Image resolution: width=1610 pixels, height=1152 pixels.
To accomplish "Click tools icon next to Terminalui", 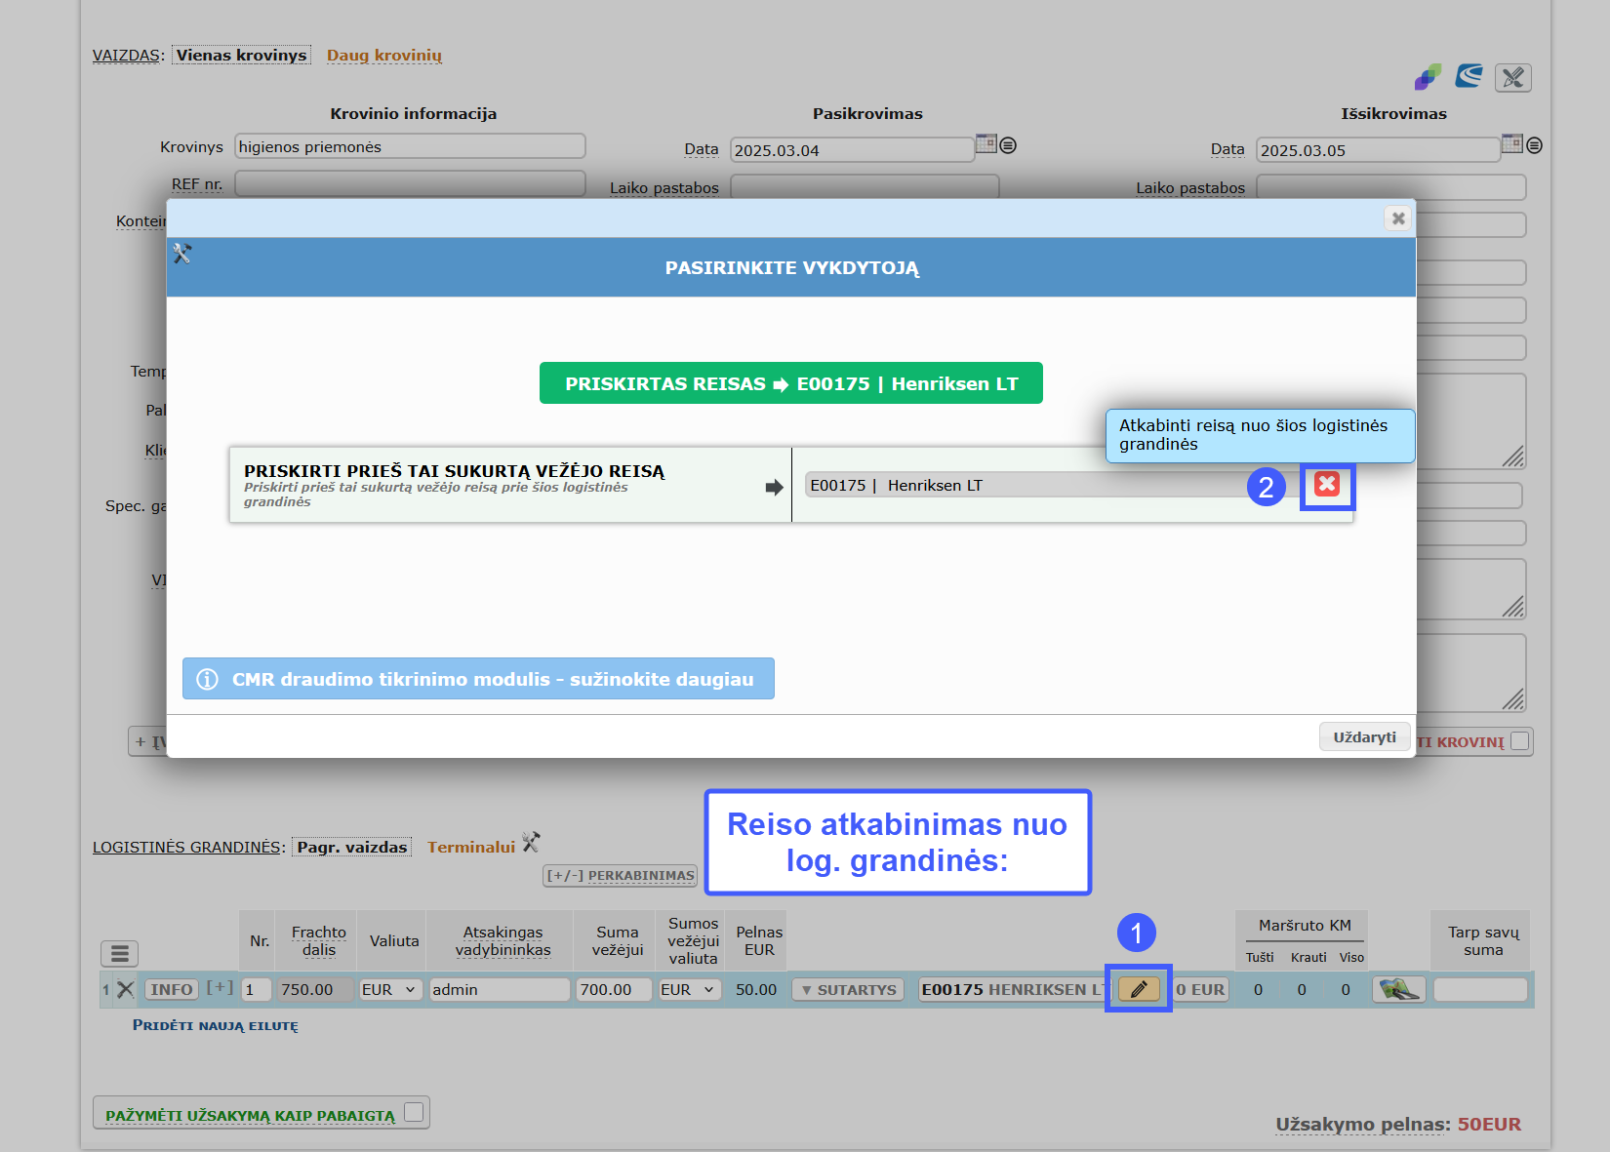I will pyautogui.click(x=531, y=843).
